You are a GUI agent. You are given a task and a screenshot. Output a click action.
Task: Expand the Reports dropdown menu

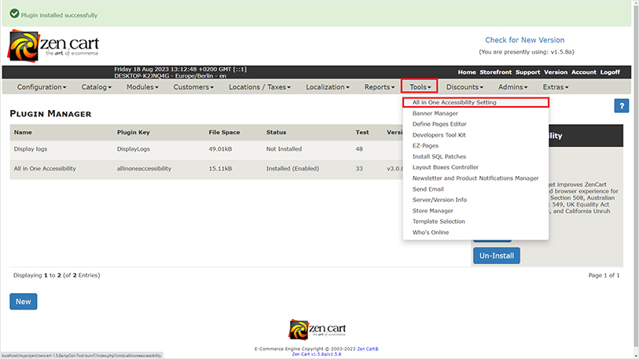[x=380, y=86]
